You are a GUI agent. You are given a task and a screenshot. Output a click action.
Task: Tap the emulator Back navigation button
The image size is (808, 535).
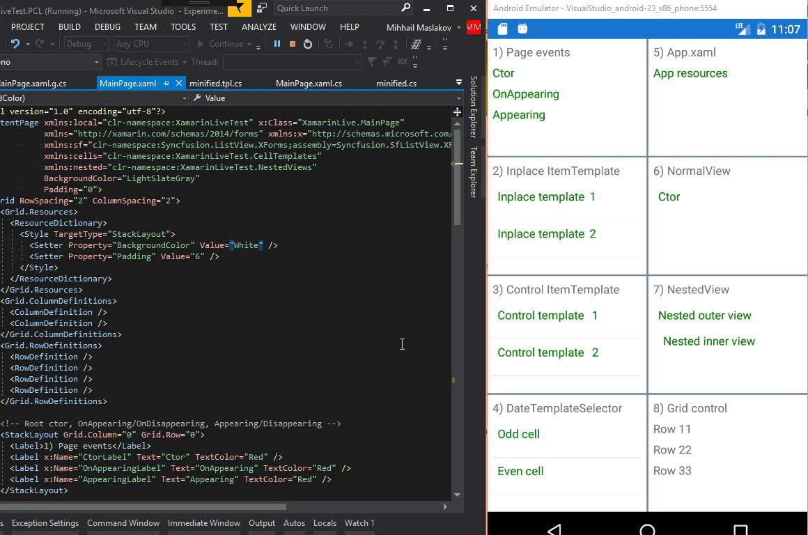[554, 529]
